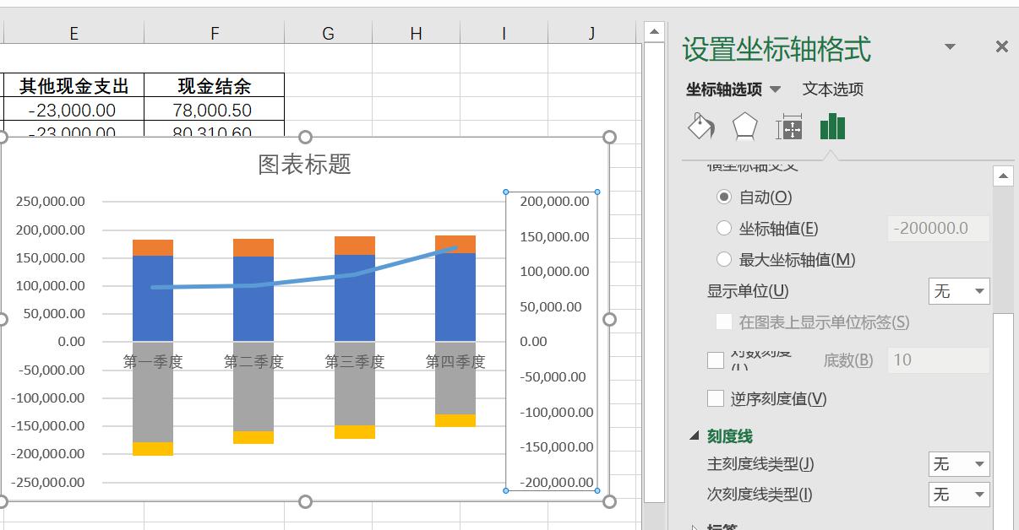The height and width of the screenshot is (530, 1019).
Task: Select column header G
Action: coord(328,33)
